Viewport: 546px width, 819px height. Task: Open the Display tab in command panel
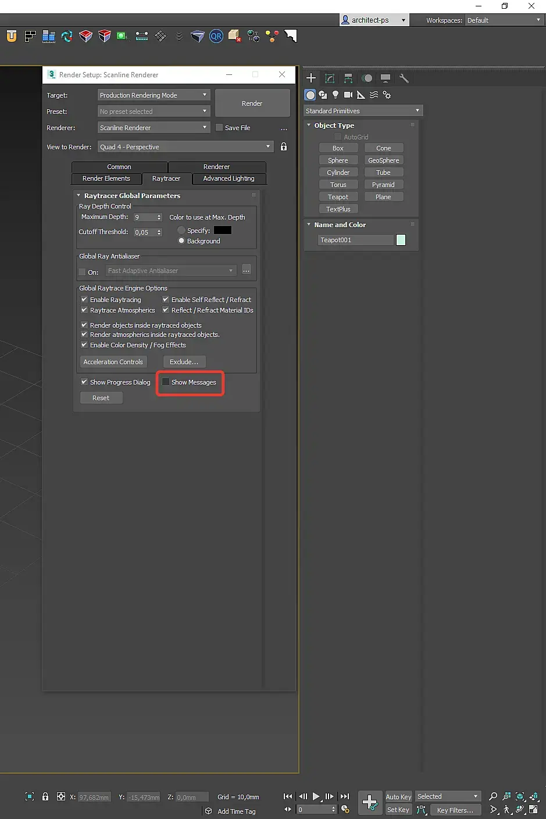pos(385,78)
